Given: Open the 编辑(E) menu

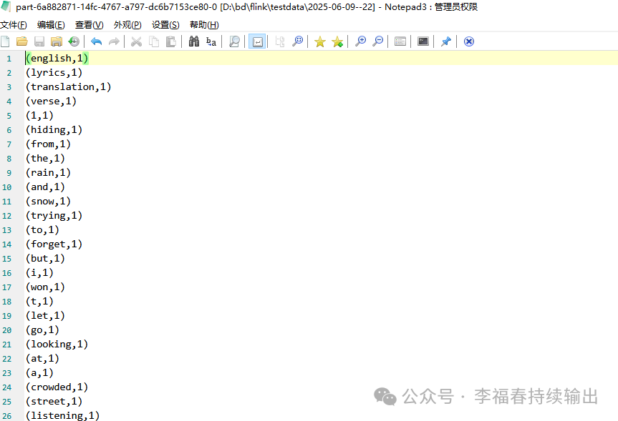Looking at the screenshot, I should (51, 25).
